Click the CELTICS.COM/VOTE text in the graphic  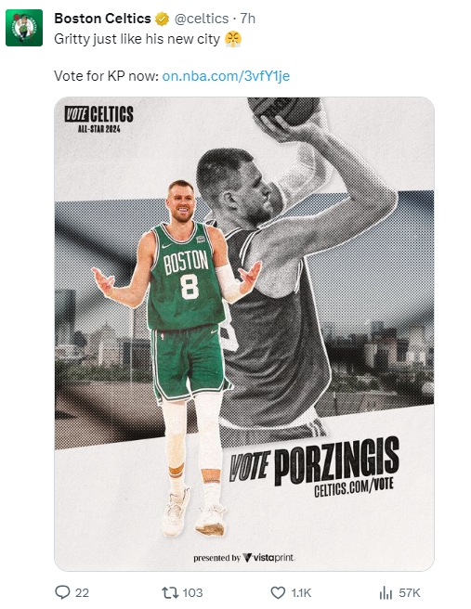point(354,487)
